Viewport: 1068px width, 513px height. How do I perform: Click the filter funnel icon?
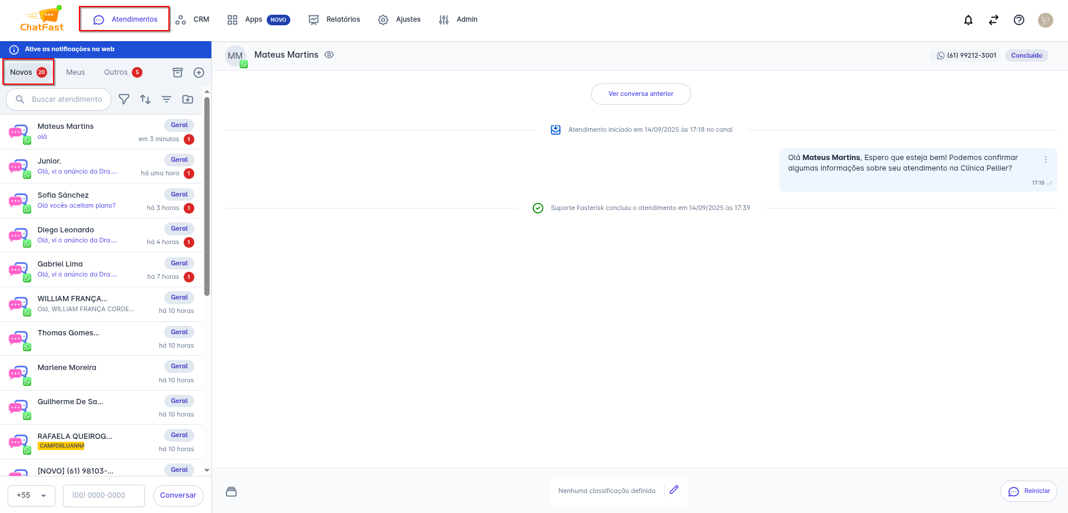tap(124, 99)
